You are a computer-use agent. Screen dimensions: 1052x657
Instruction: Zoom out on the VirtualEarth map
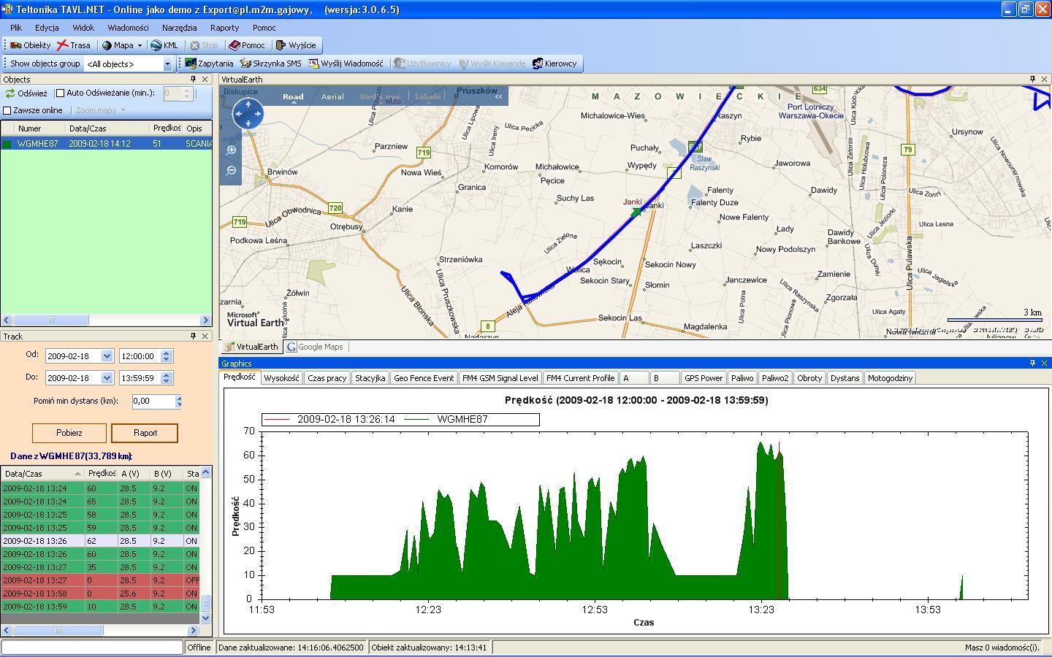[x=232, y=170]
